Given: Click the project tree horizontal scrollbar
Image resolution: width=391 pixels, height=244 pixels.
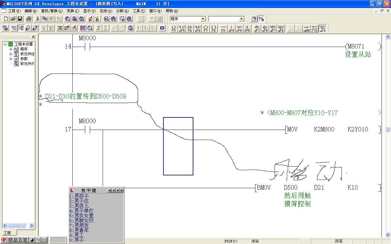Looking at the screenshot, I should pos(18,226).
